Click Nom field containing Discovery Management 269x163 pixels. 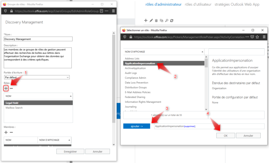click(x=38, y=39)
